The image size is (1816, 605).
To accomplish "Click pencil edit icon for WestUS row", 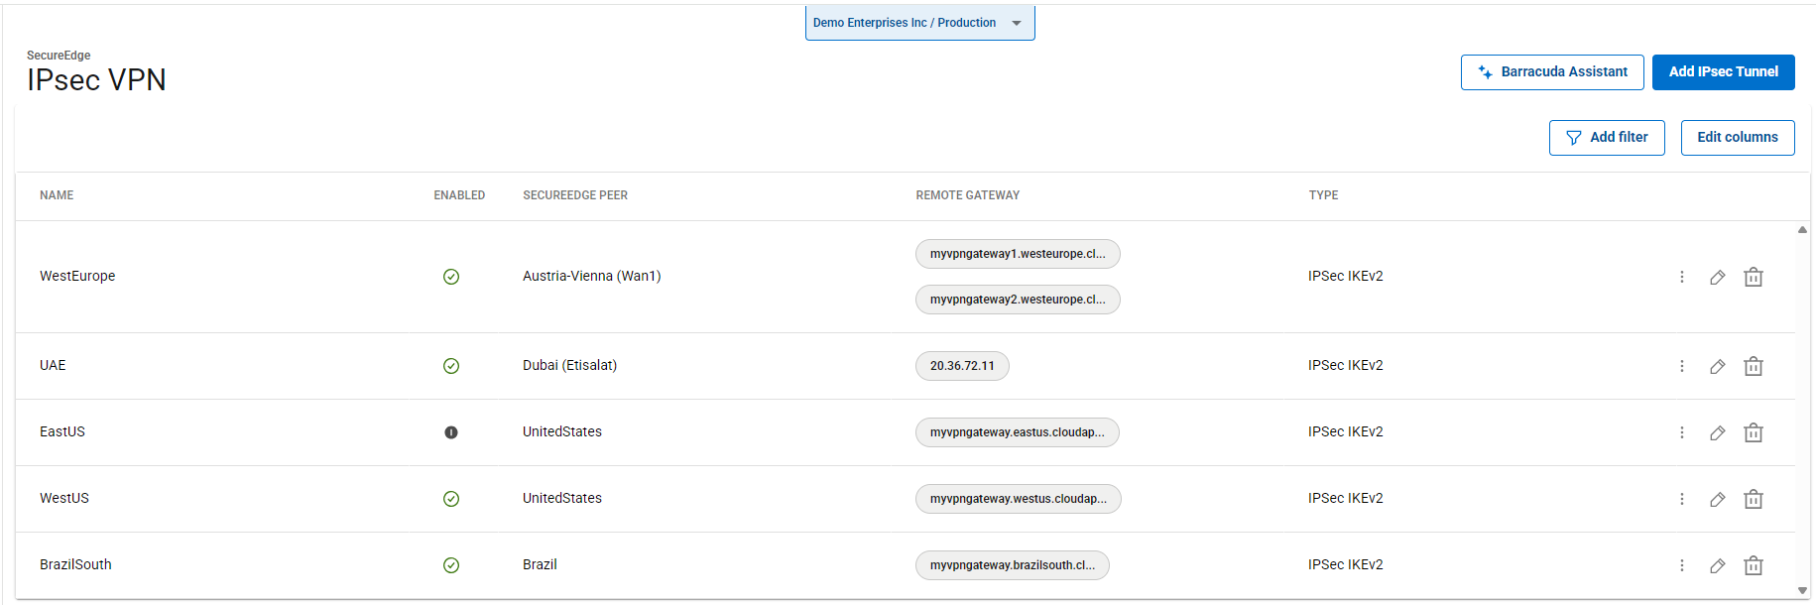I will [1717, 499].
